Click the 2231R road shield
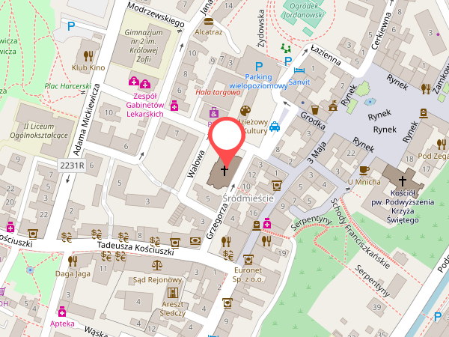Viewport: 449px width, 337px height. point(72,166)
